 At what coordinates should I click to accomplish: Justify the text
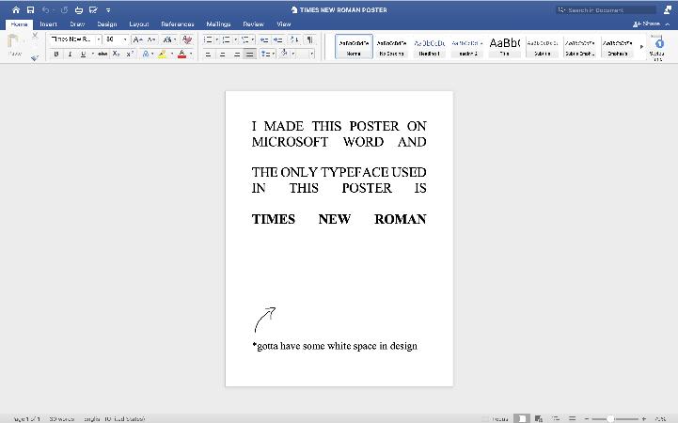(250, 54)
